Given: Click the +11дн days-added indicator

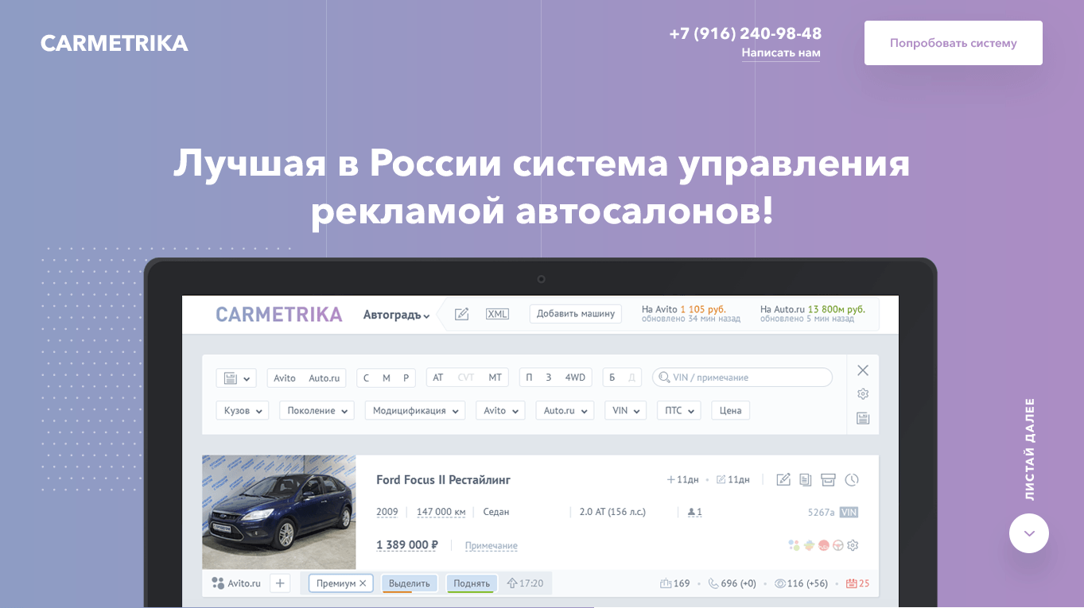Looking at the screenshot, I should point(682,480).
